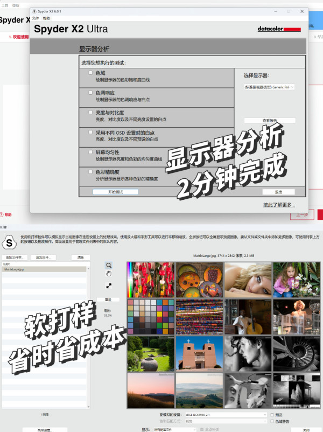Open the 选择显示器 monitor dropdown
Image resolution: width=323 pixels, height=432 pixels.
coord(269,87)
